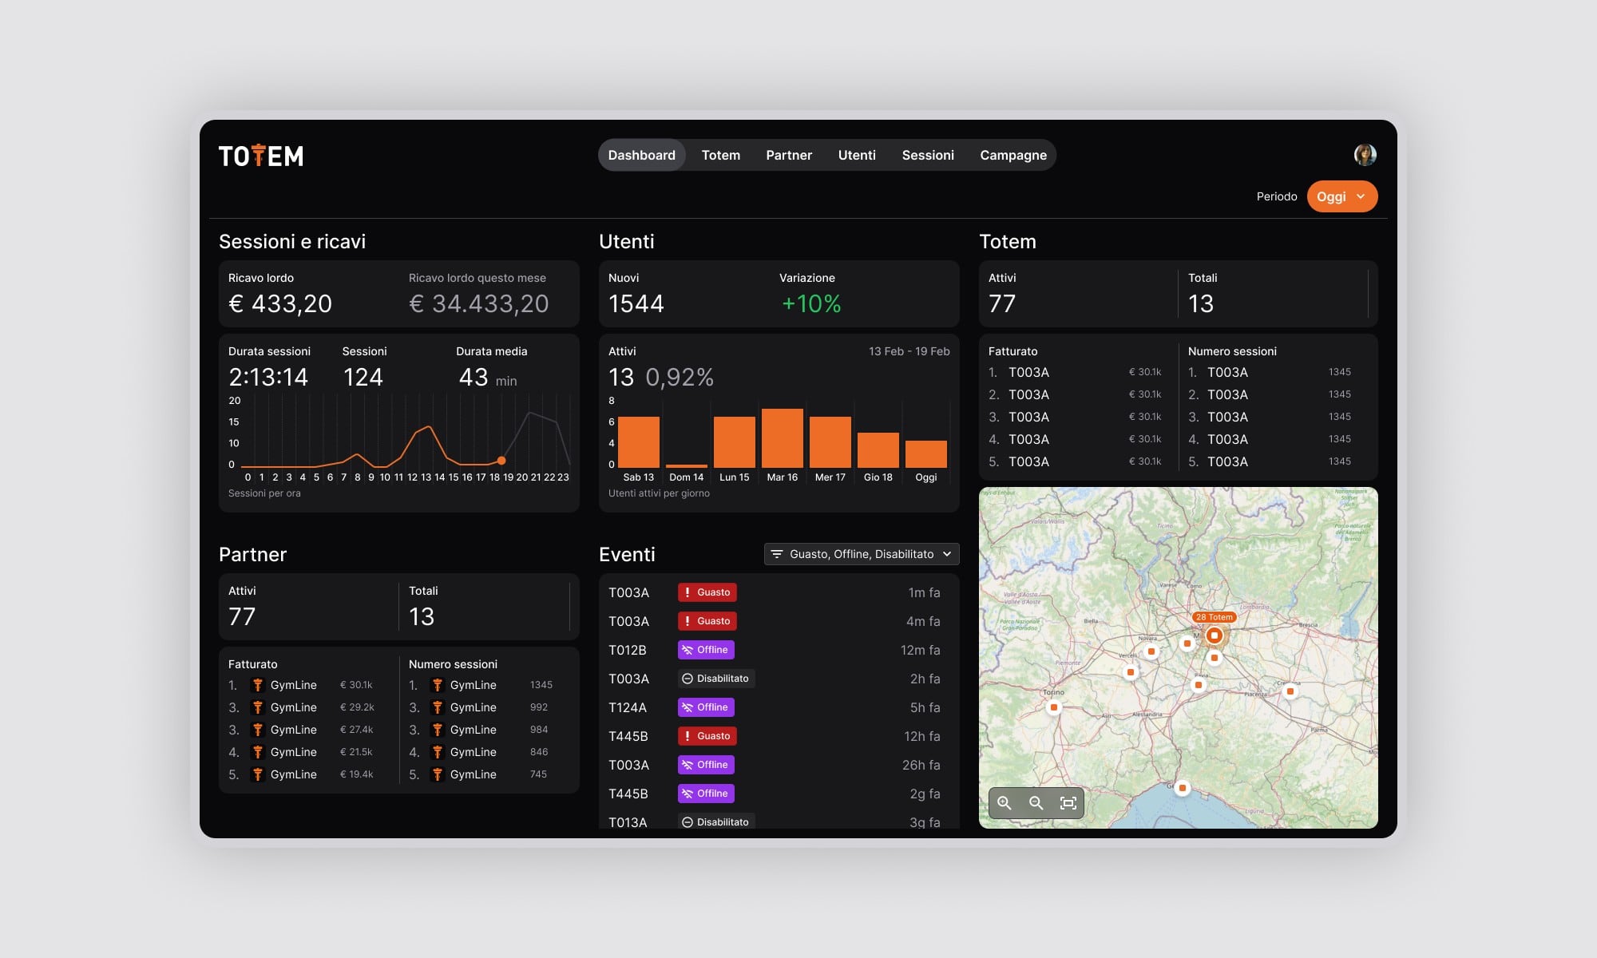Expand the Guasto, Offline, Disabilitato filter
Screen dimensions: 1597x958
coord(862,554)
